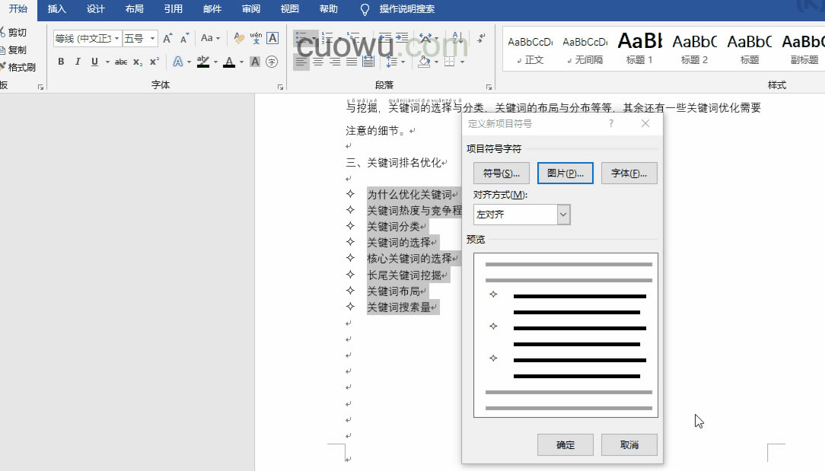Toggle bold formatting in the Font group
Screen dimensions: 825x471
coord(61,62)
